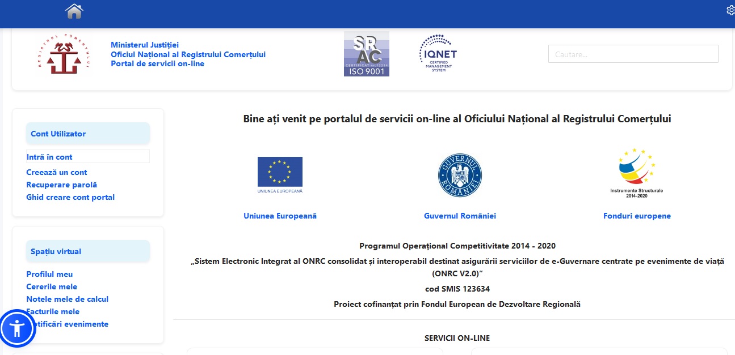
Task: View Notele mele de calcul
Action: click(66, 299)
